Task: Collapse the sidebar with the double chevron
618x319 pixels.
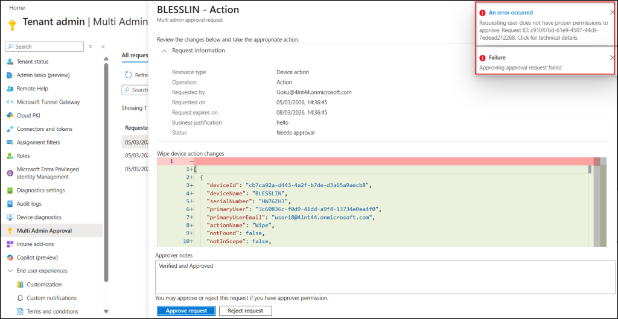Action: click(x=103, y=46)
